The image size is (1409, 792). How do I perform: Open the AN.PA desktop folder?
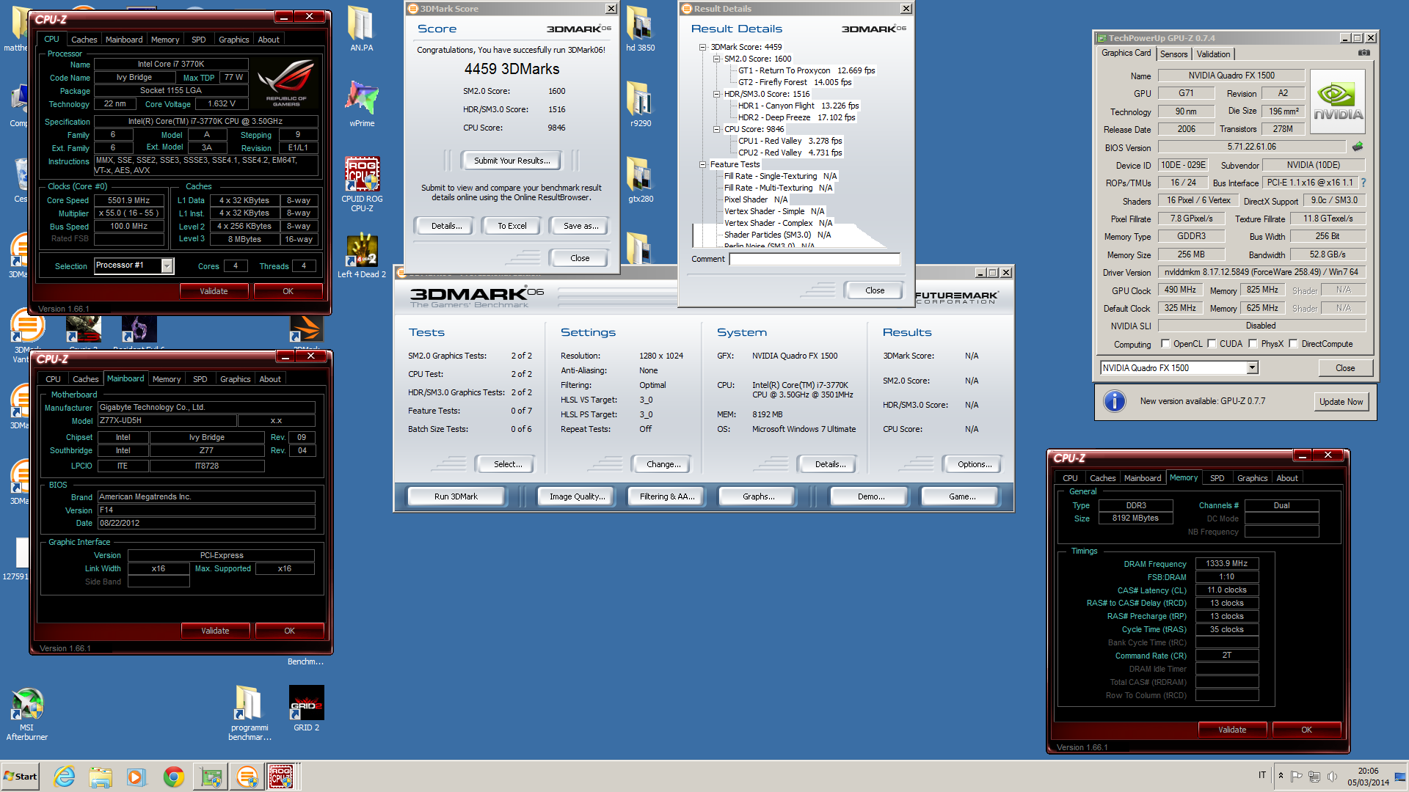pyautogui.click(x=361, y=28)
